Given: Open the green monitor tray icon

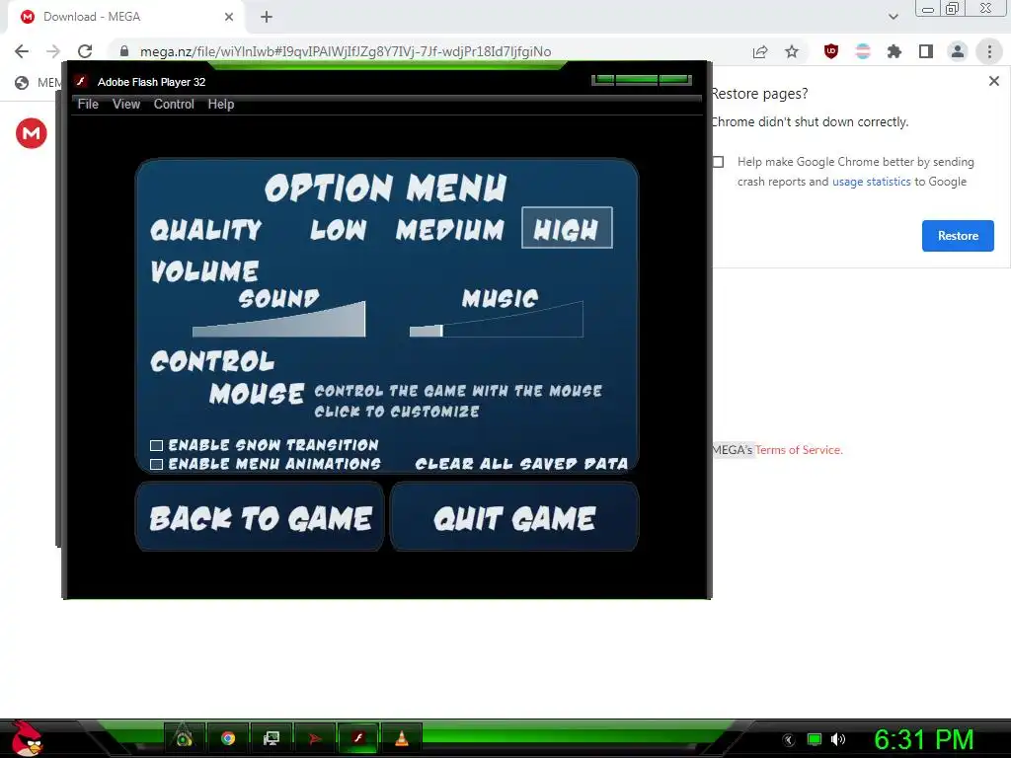Looking at the screenshot, I should (815, 739).
